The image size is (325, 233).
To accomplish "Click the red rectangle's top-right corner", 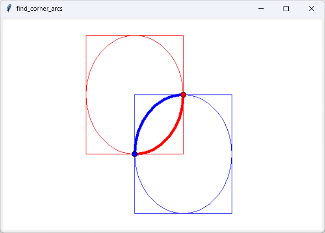I will [x=183, y=35].
